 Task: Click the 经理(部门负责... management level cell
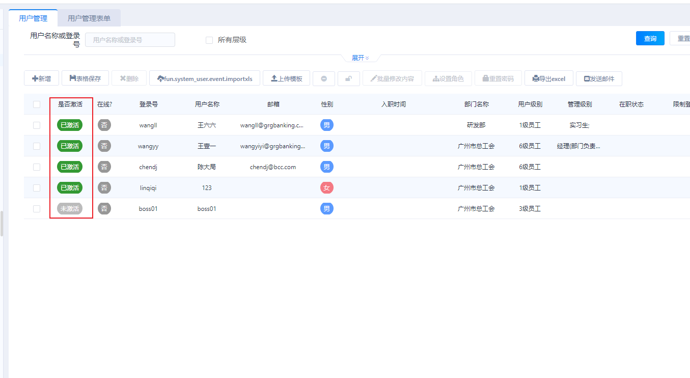[x=579, y=146]
